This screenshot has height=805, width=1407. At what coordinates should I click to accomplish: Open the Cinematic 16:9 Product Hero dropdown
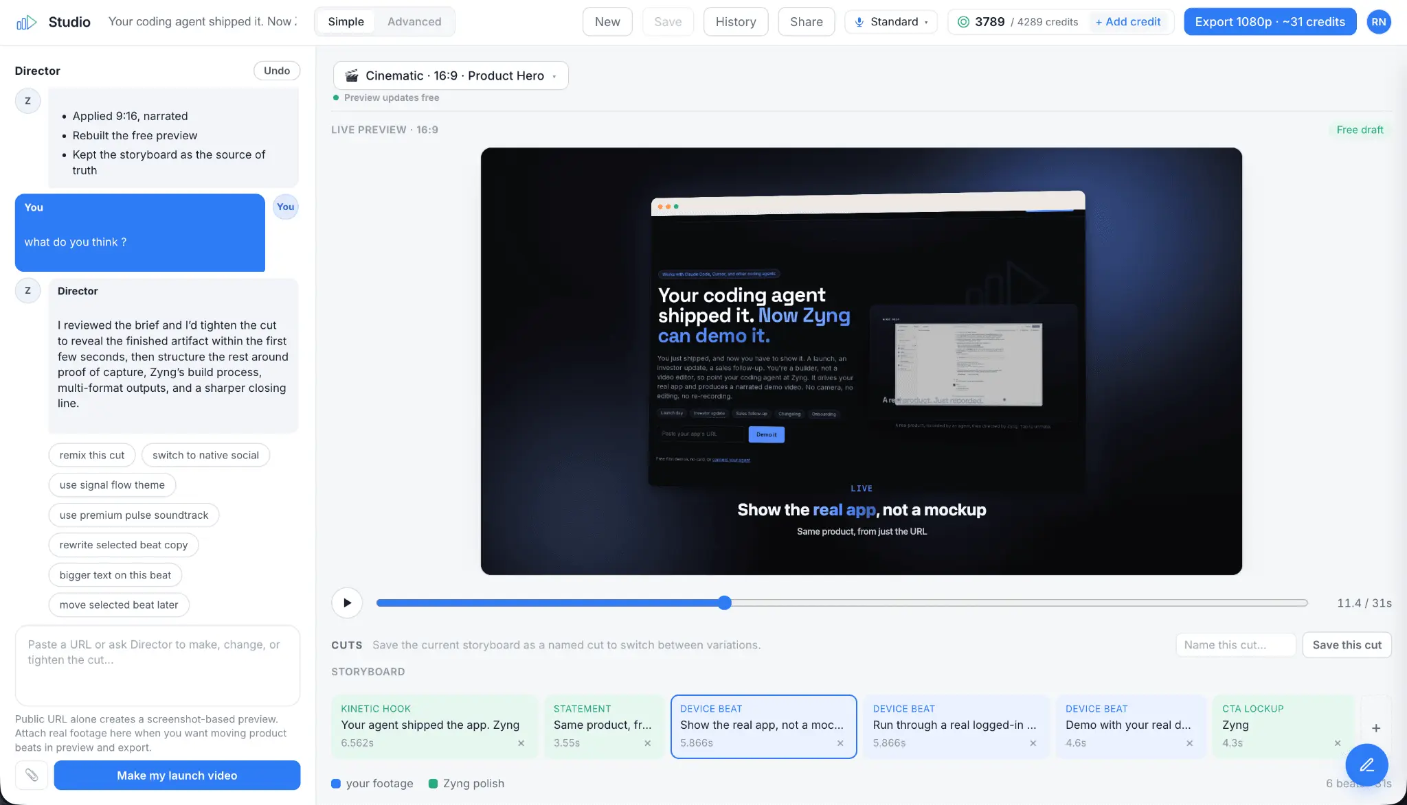451,75
